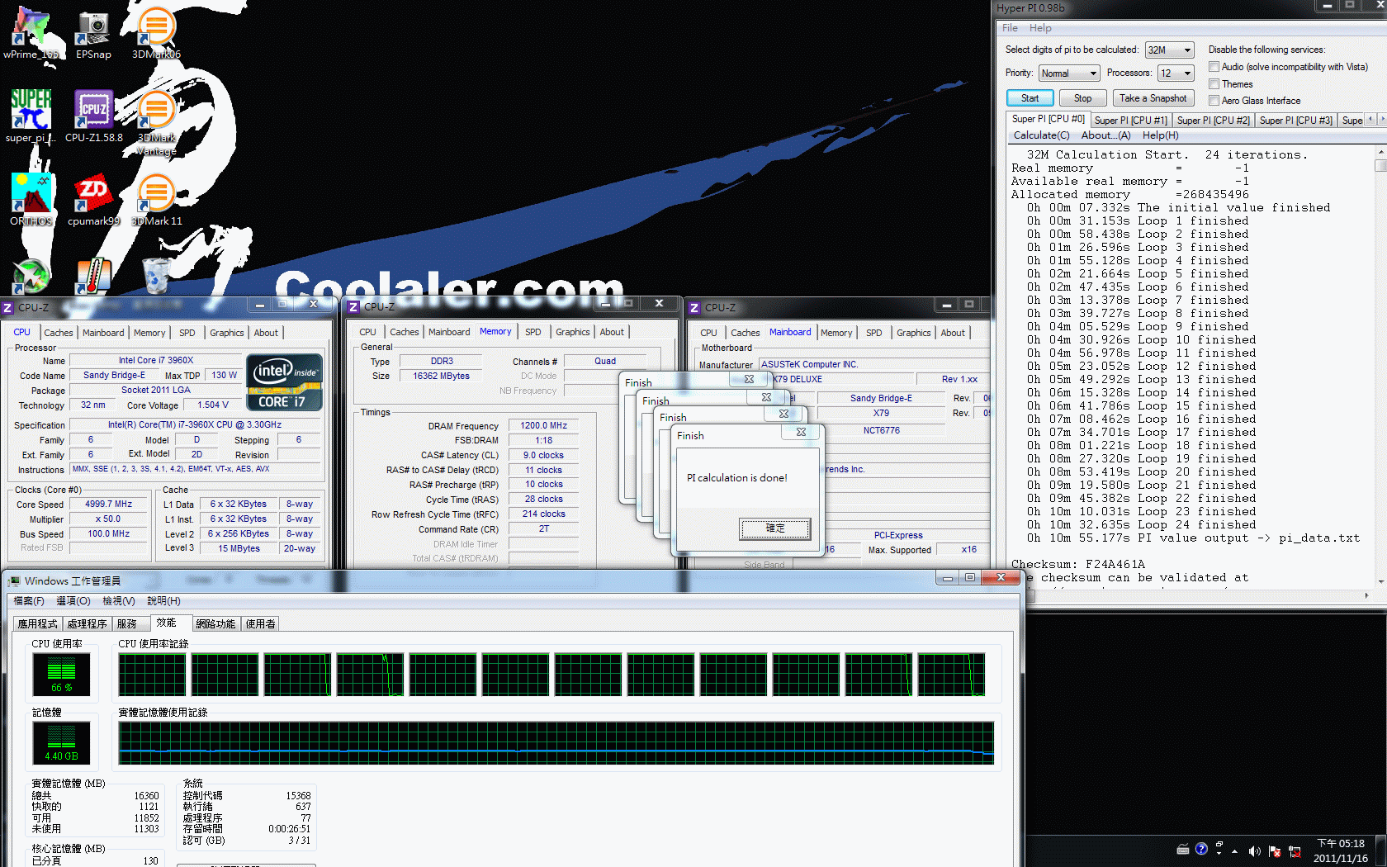Click the Intel Core i7 logo in CPU-Z

(x=285, y=382)
